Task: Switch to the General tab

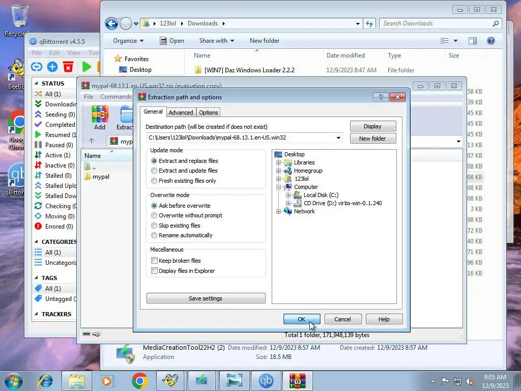Action: tap(153, 111)
